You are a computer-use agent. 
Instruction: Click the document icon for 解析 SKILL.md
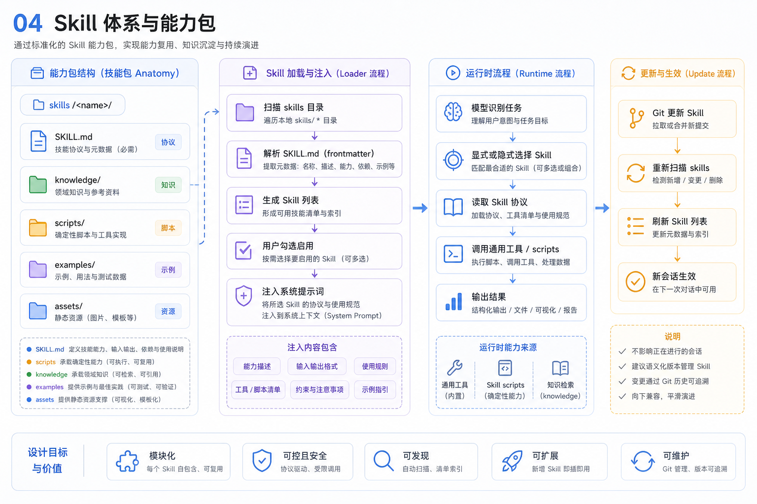(244, 158)
